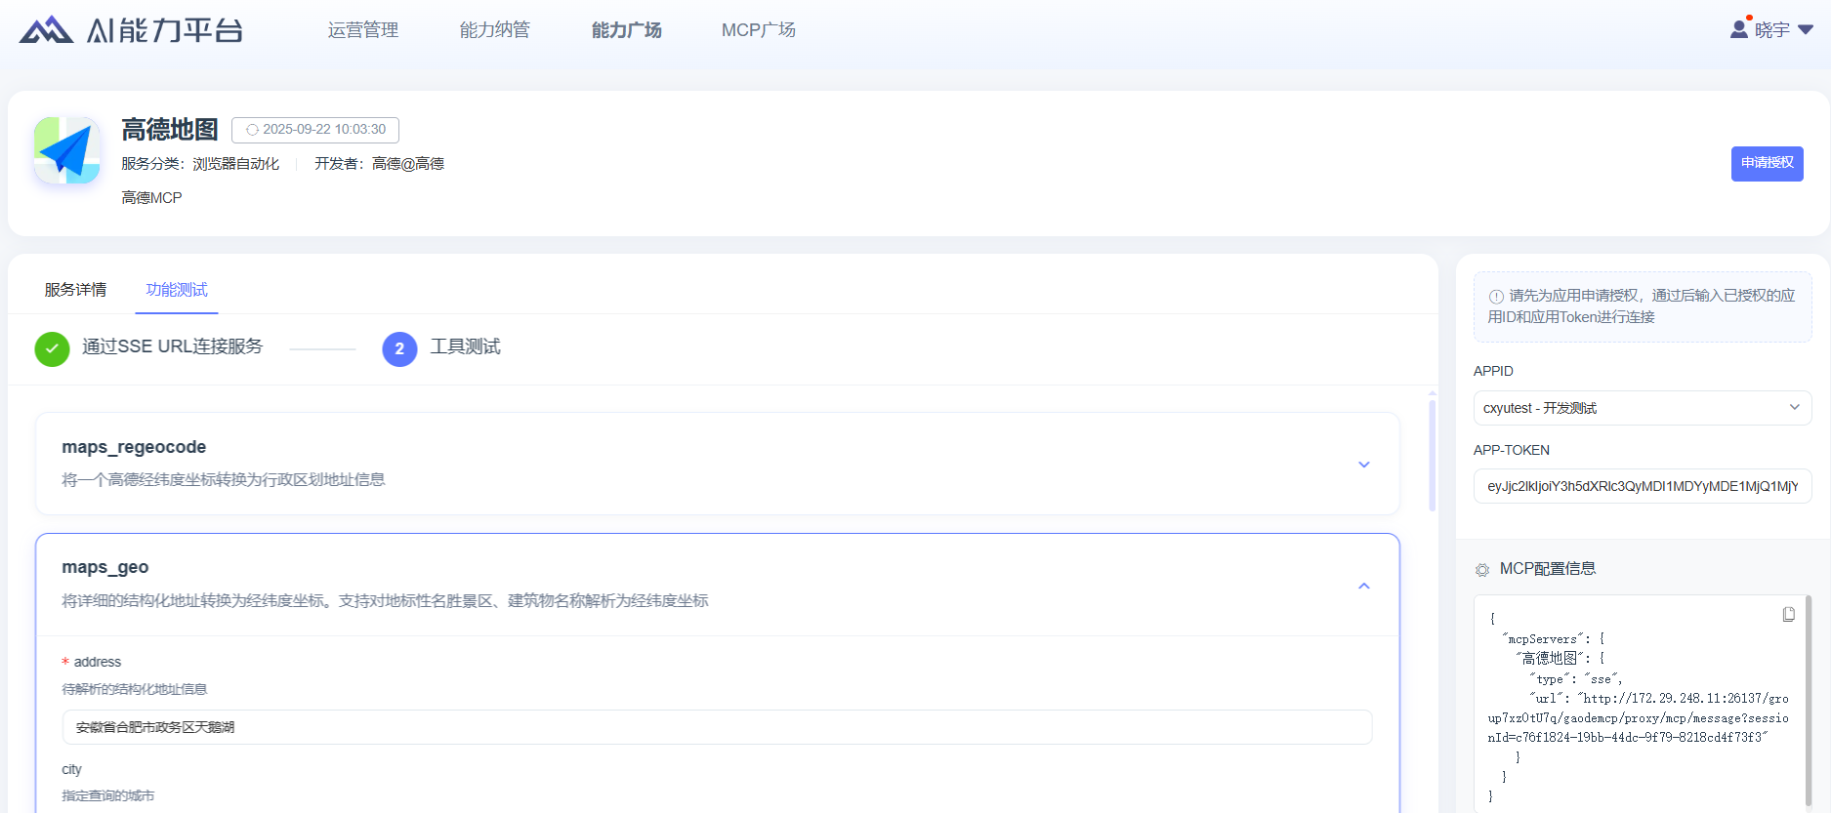
Task: Select the 功能测试 tab
Action: (x=177, y=290)
